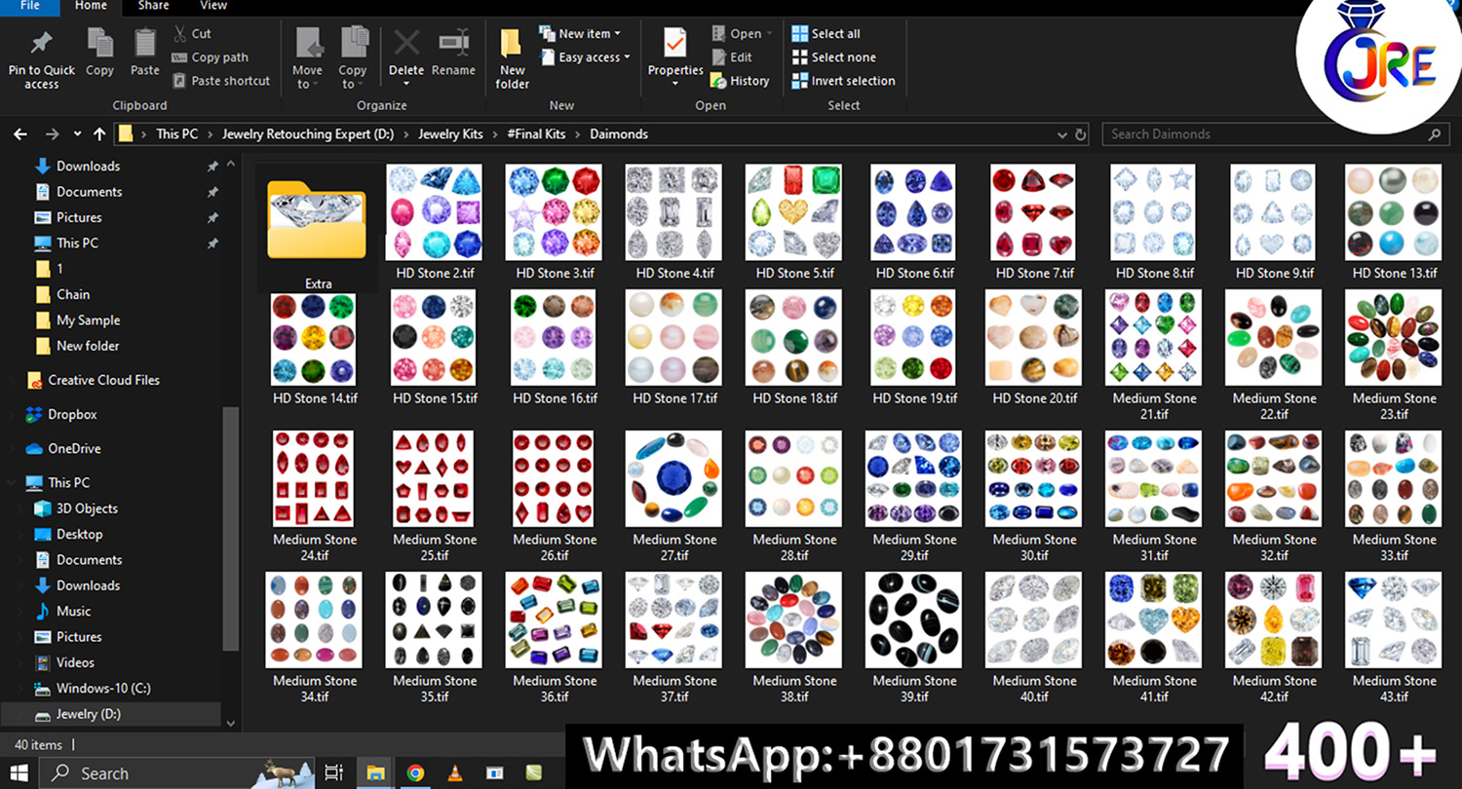Click History in the Open group
Screen dimensions: 1462x789
coord(740,81)
